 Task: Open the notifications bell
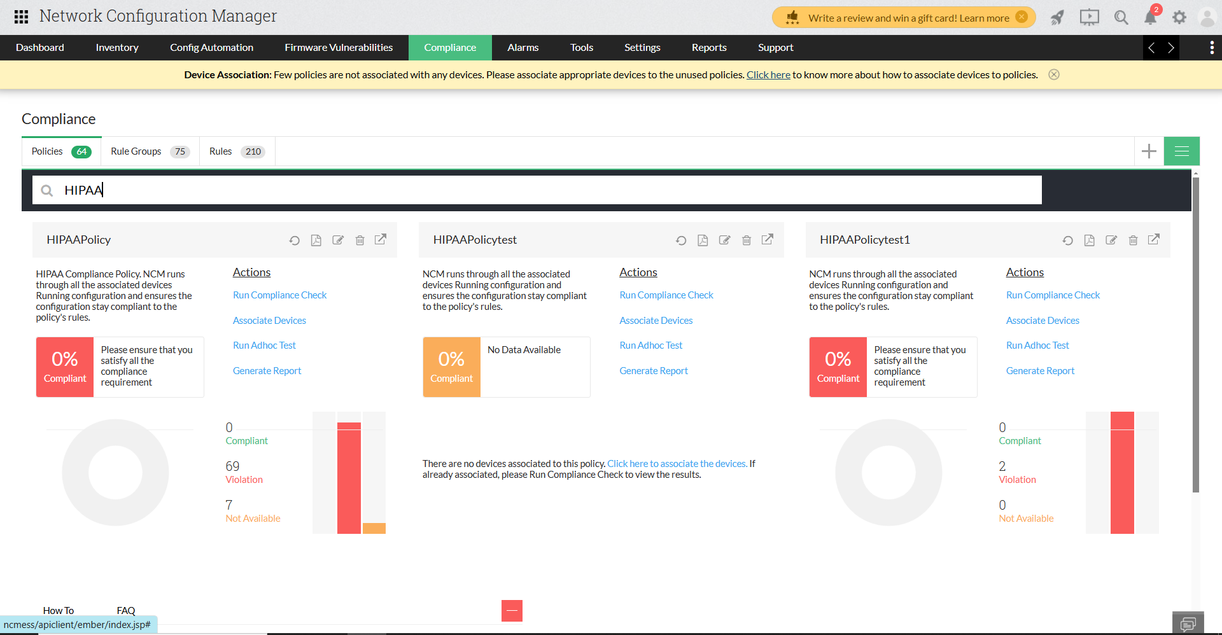pos(1150,17)
